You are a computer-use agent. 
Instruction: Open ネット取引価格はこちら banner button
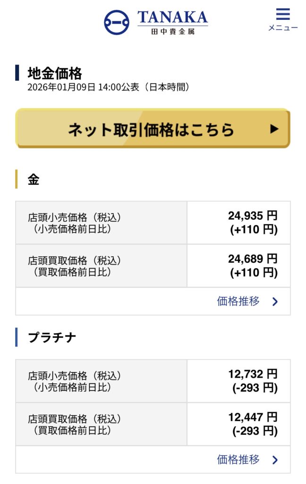[x=152, y=129]
